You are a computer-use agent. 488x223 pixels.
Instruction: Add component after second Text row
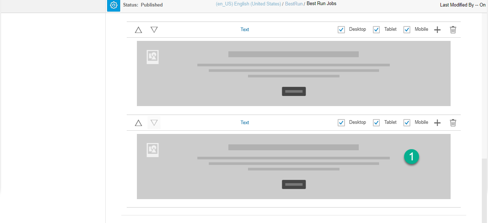click(x=438, y=123)
